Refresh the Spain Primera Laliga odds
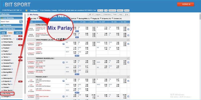This screenshot has height=100, width=201. pyautogui.click(x=128, y=40)
